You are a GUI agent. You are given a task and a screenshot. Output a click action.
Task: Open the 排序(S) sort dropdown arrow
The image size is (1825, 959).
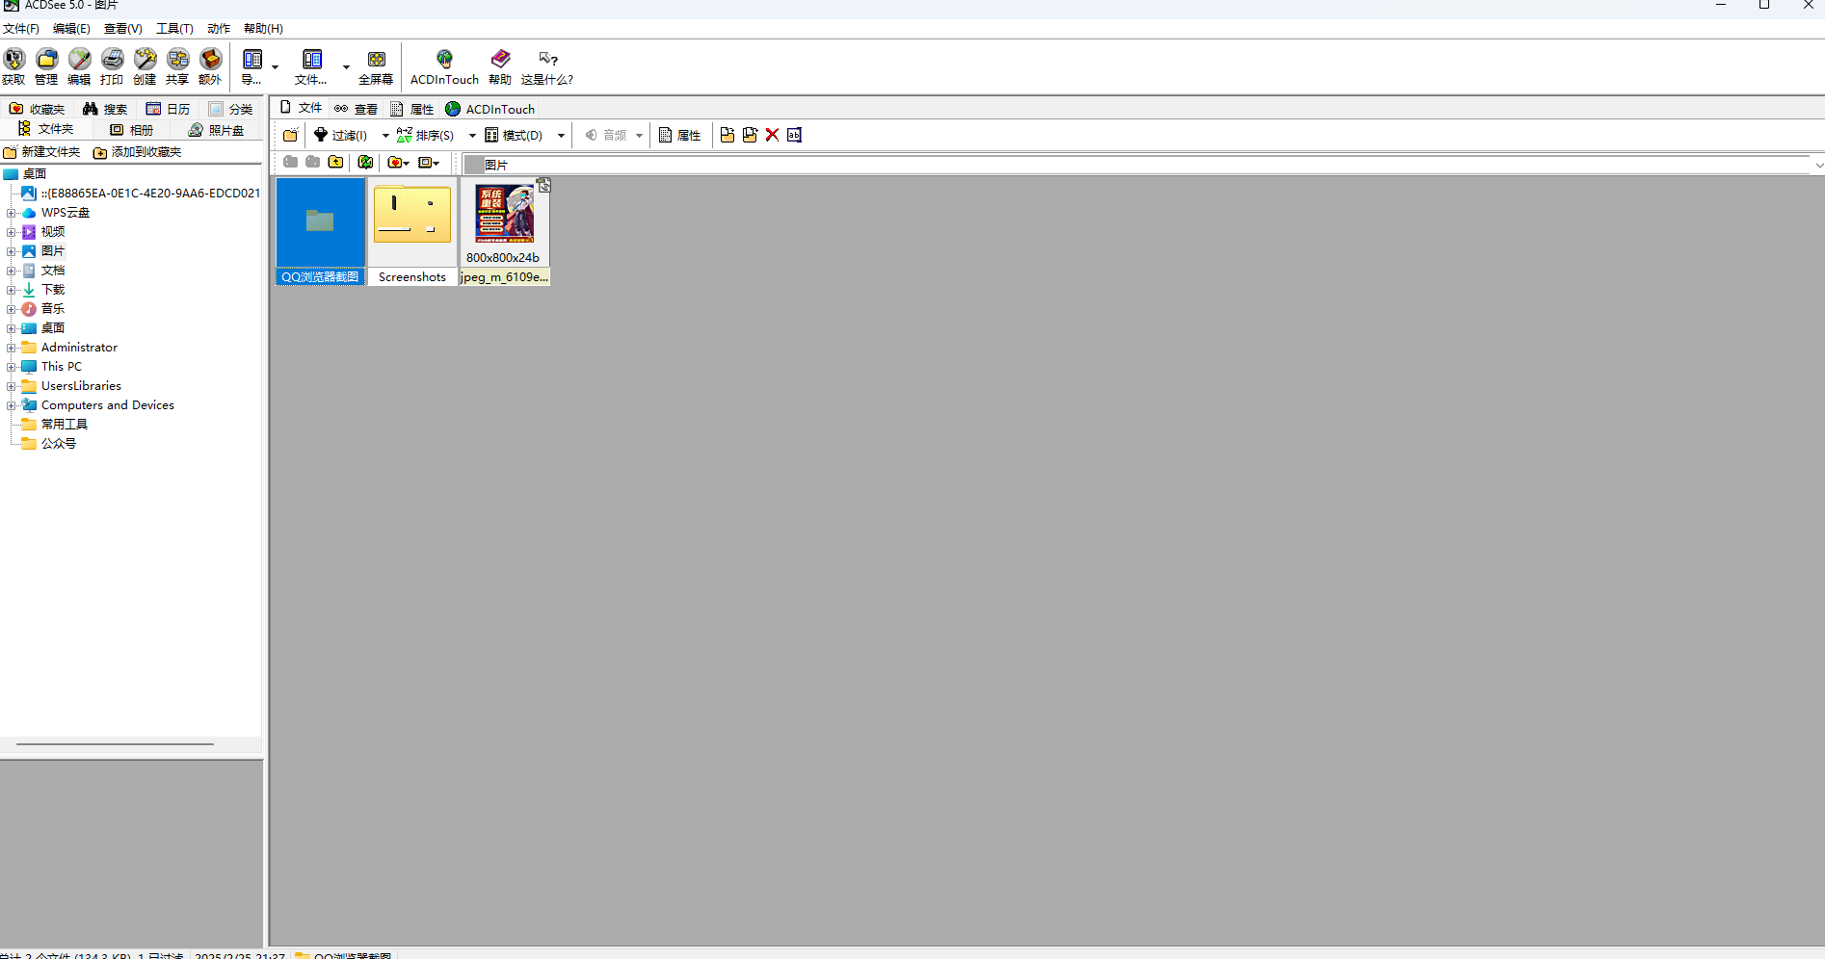click(472, 136)
